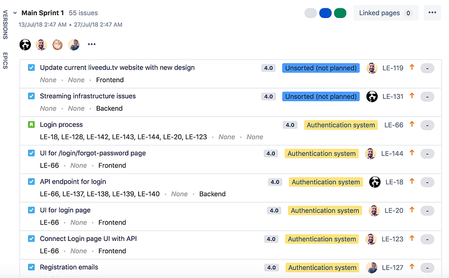Click task icon for UI for /login/forgot-password page
This screenshot has width=449, height=278.
[x=31, y=153]
